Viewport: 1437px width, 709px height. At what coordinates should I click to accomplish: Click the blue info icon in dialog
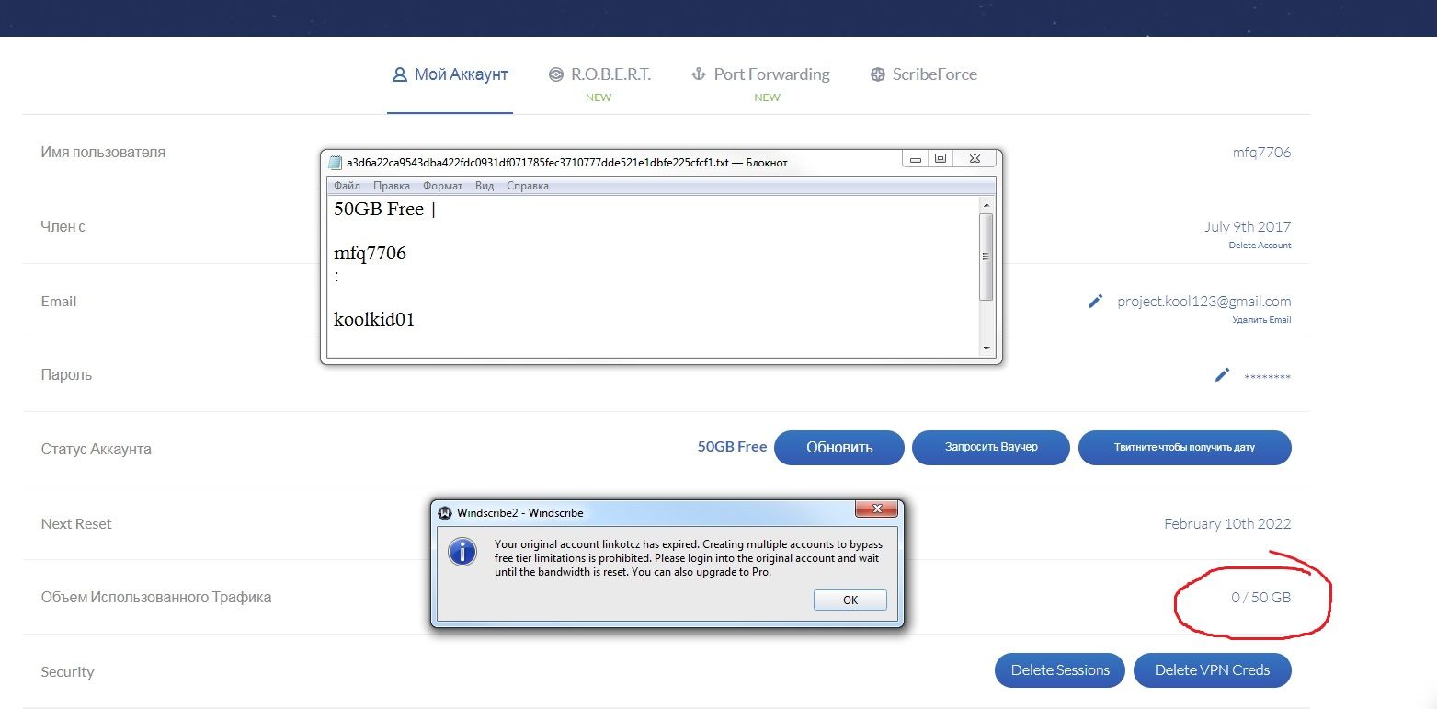[x=462, y=552]
